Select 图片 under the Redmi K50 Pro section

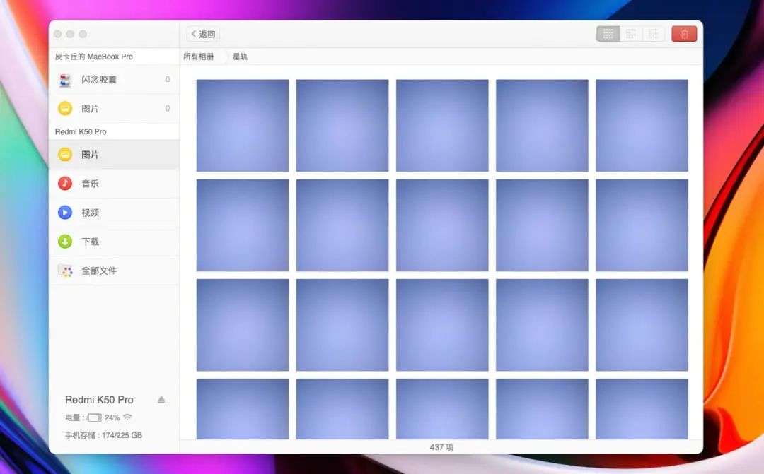(x=90, y=155)
